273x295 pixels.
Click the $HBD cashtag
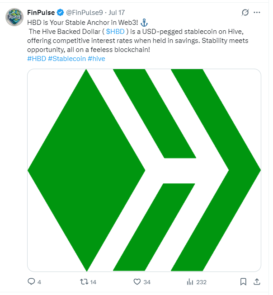click(x=115, y=32)
